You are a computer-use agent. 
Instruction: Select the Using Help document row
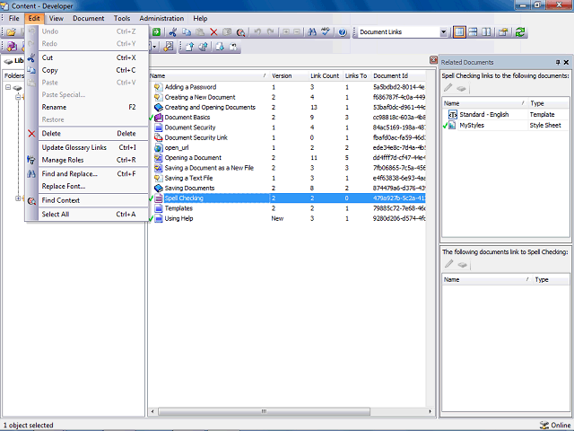tap(287, 218)
